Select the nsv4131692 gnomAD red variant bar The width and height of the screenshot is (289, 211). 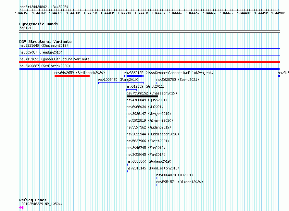[149, 62]
